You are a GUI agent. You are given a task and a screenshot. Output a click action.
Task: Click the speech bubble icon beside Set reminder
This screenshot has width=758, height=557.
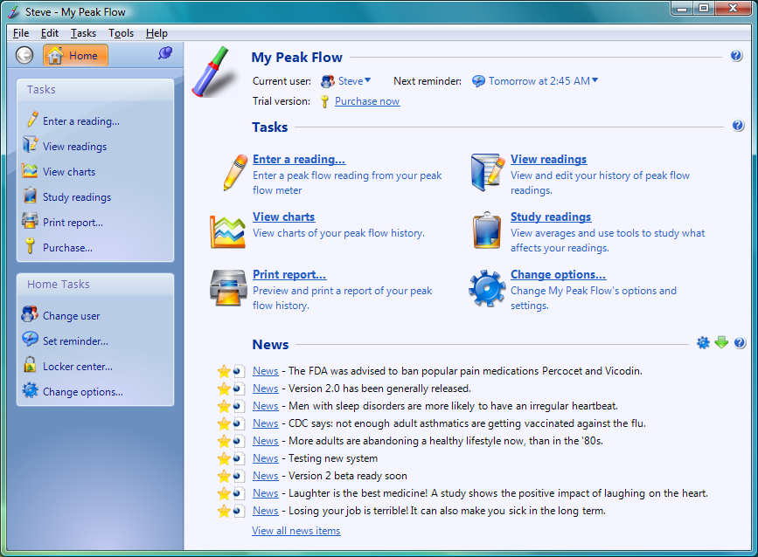pyautogui.click(x=30, y=340)
